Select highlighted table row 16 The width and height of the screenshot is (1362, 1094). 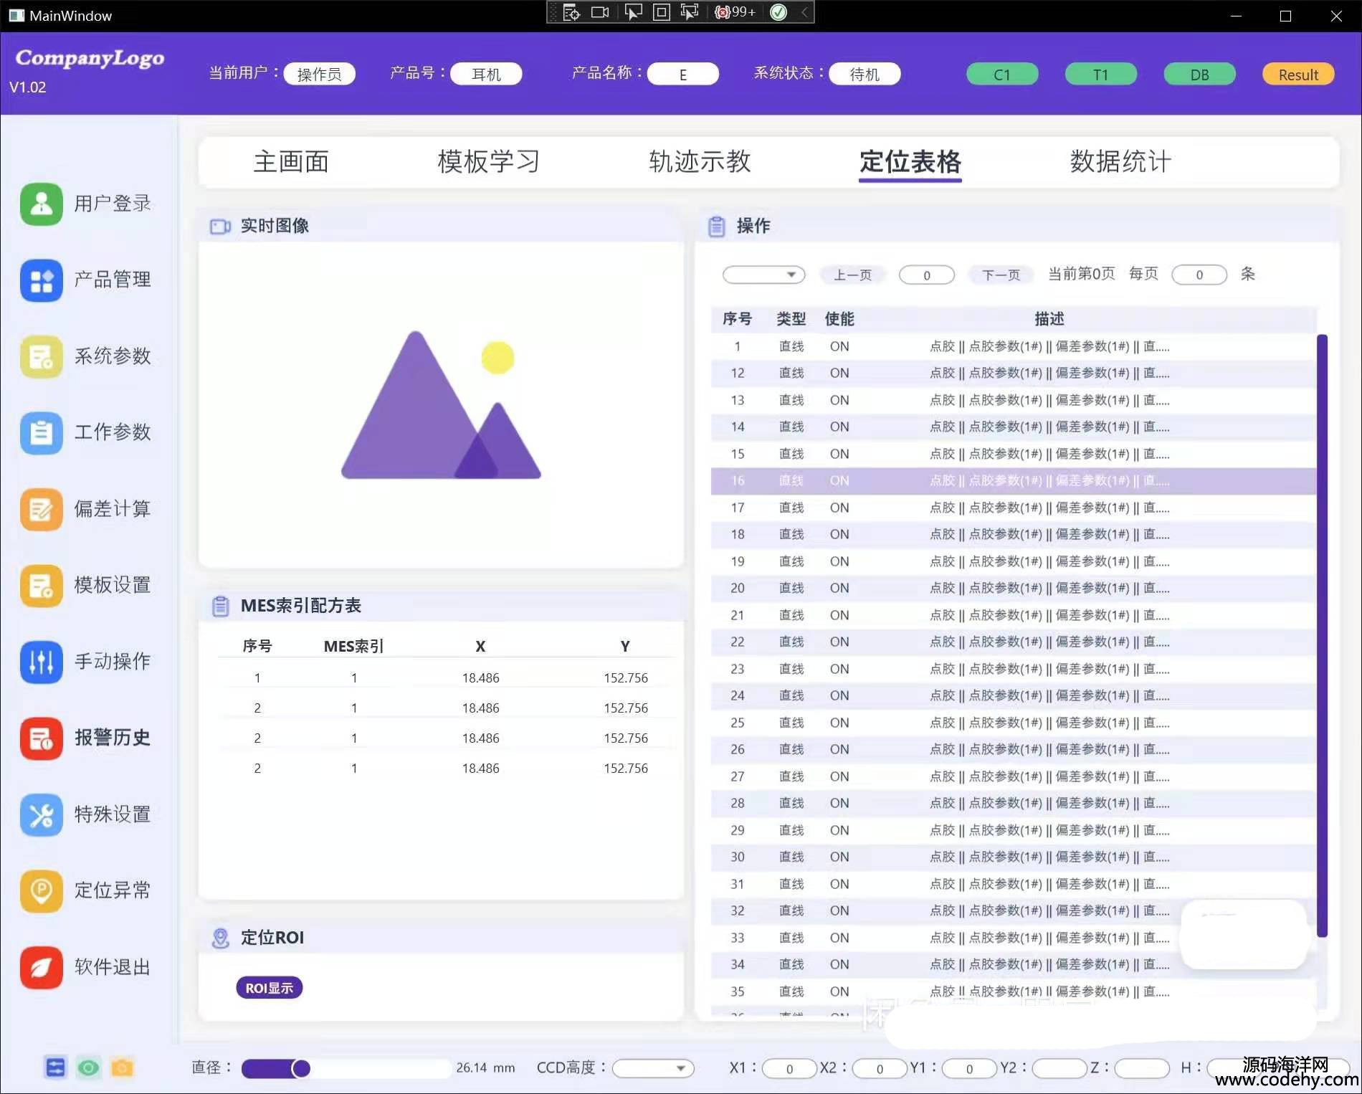1014,481
